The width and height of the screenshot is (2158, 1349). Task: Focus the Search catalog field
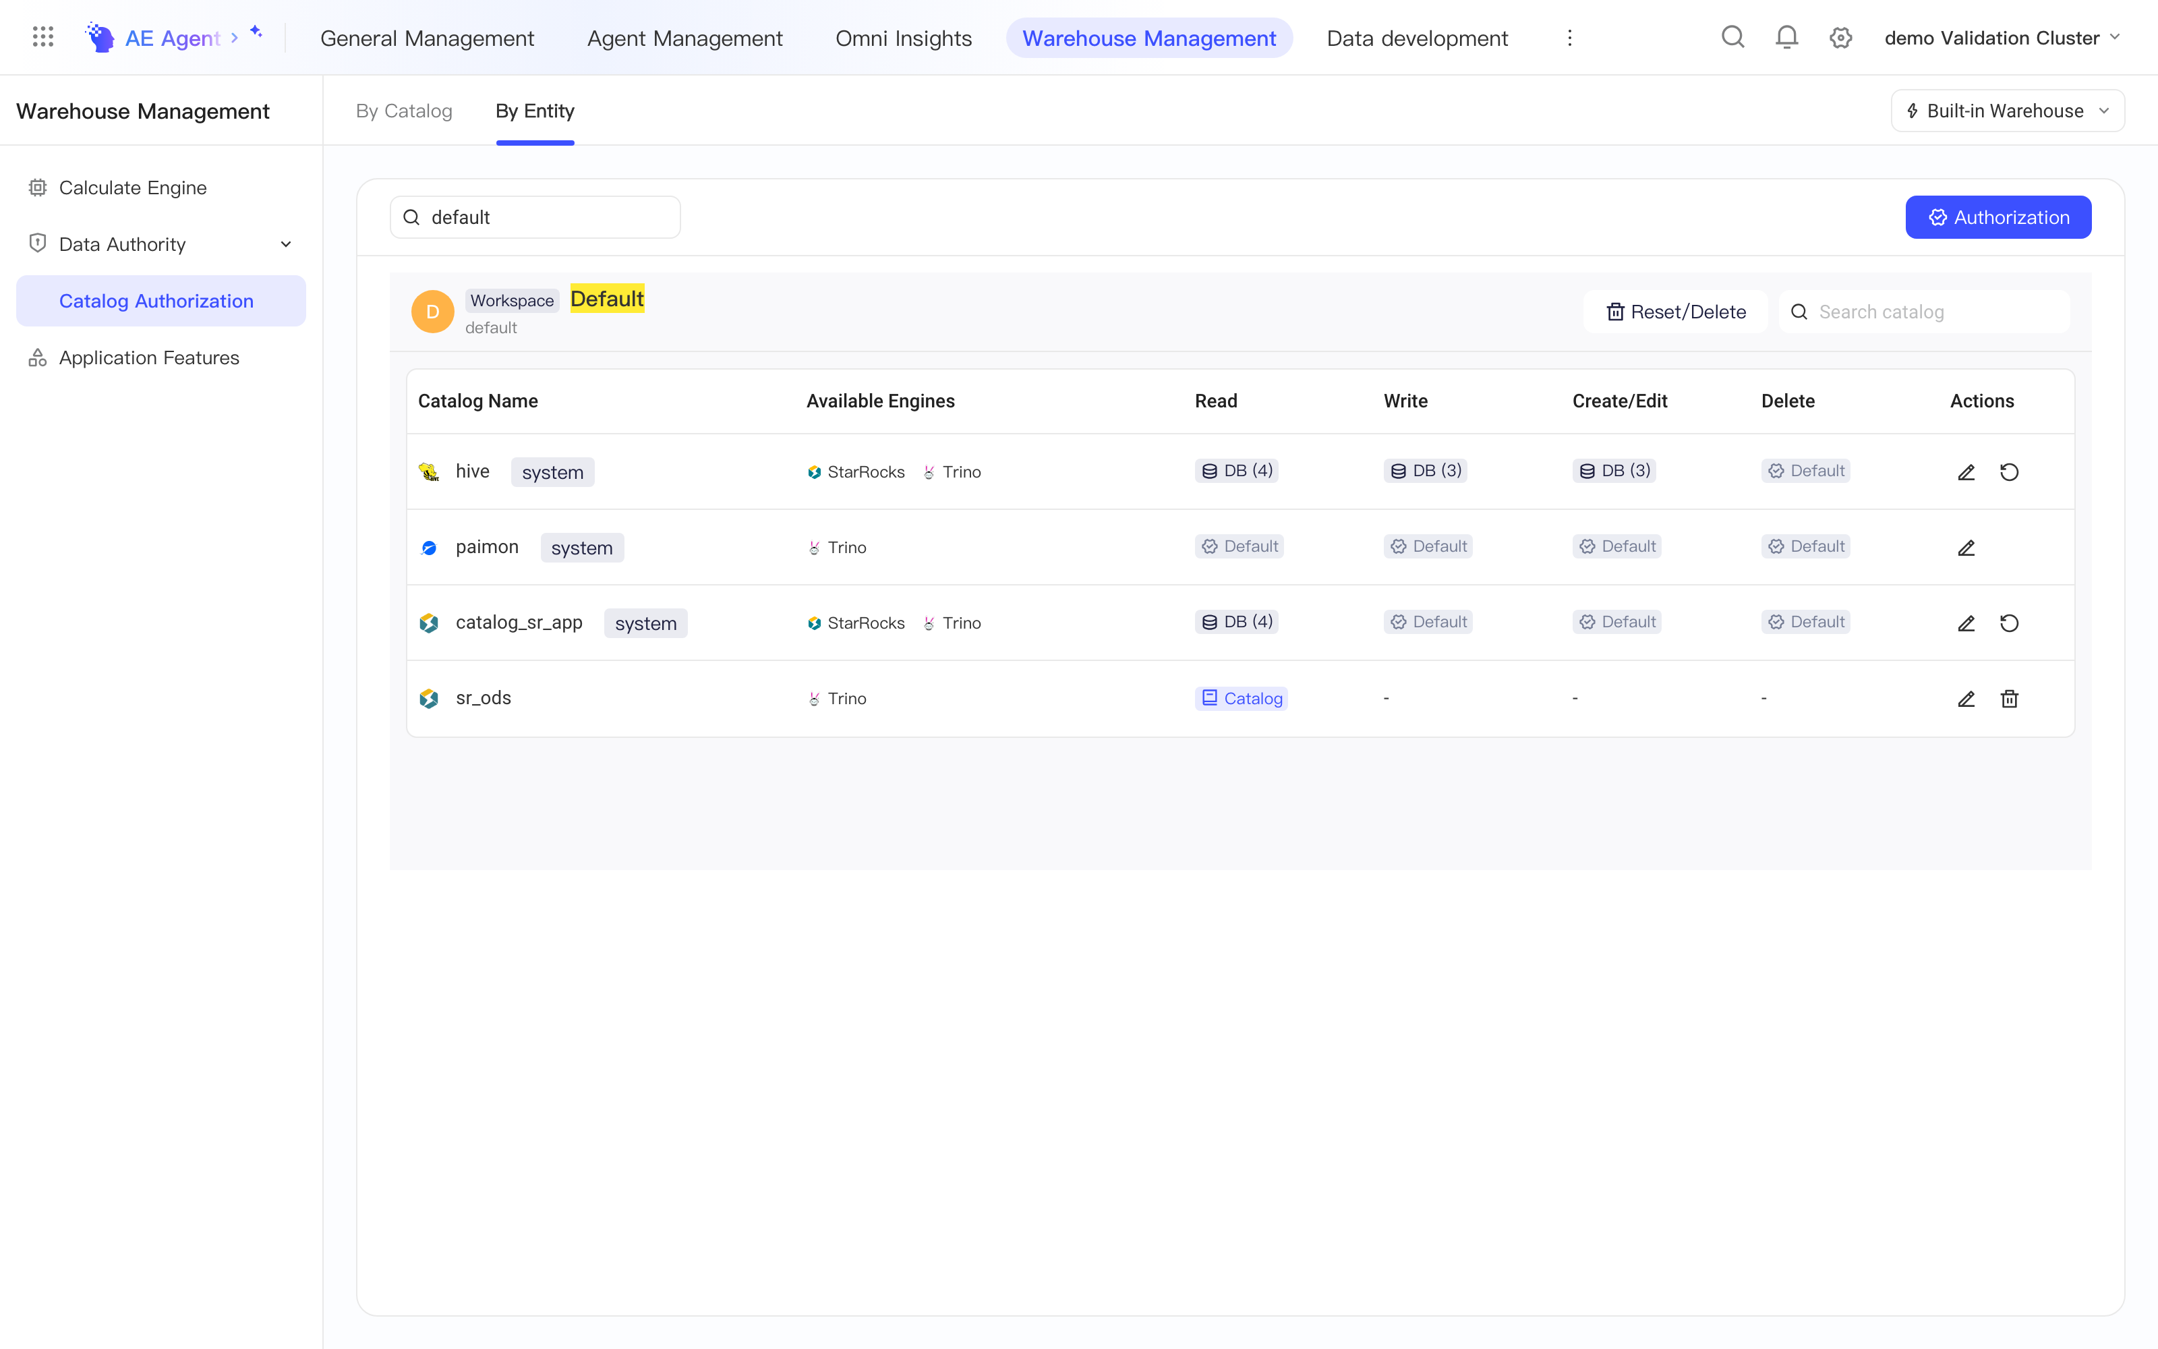click(x=1925, y=312)
